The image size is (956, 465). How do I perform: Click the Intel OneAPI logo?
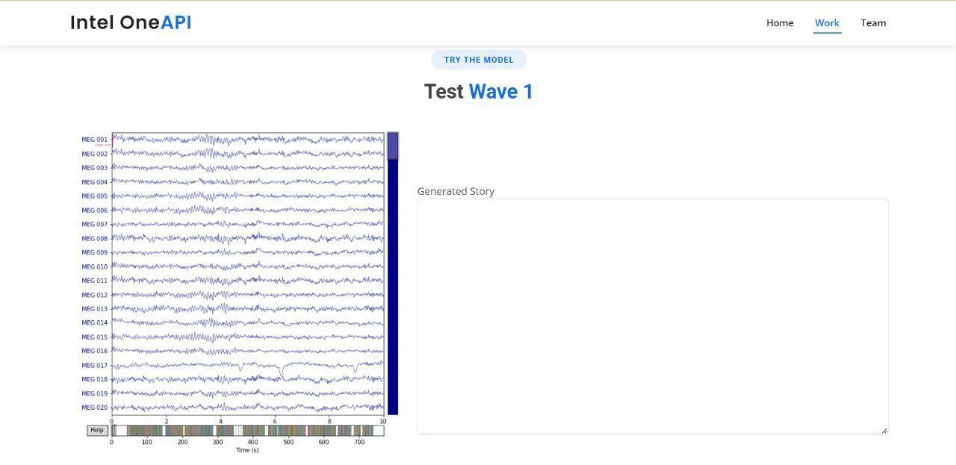pyautogui.click(x=131, y=22)
